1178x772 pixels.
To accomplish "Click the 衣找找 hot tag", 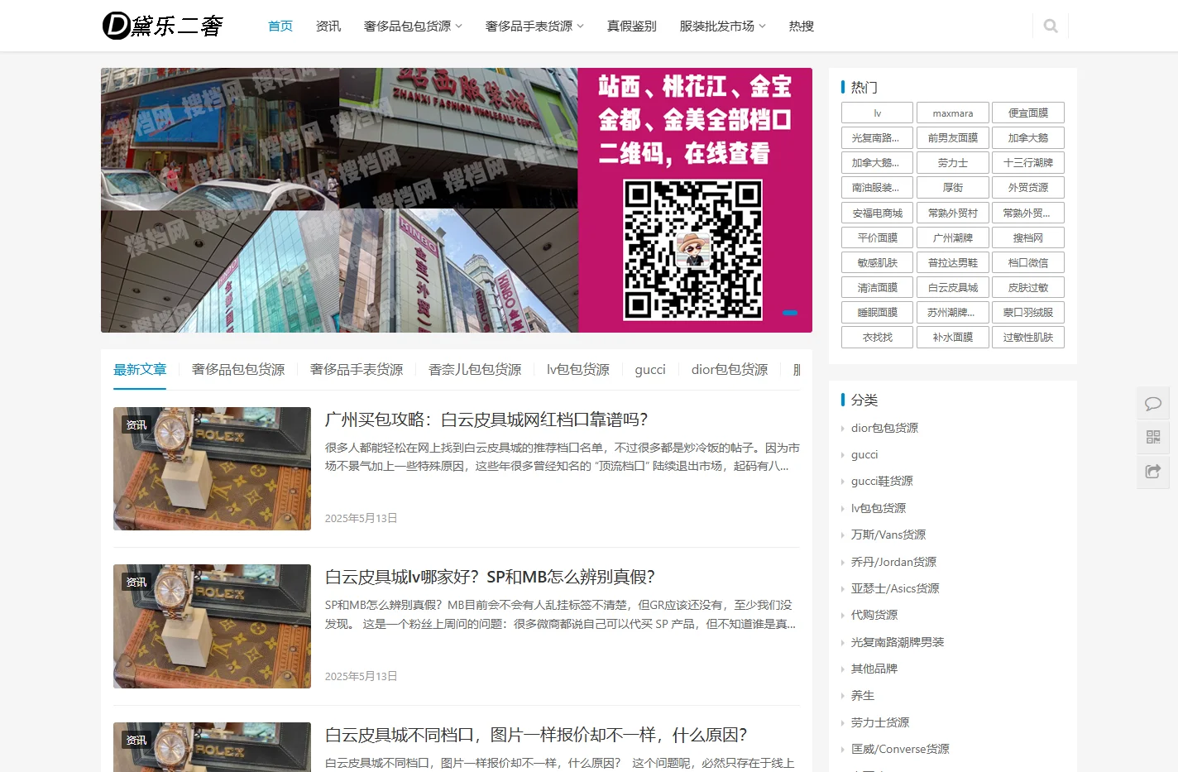I will (x=877, y=337).
